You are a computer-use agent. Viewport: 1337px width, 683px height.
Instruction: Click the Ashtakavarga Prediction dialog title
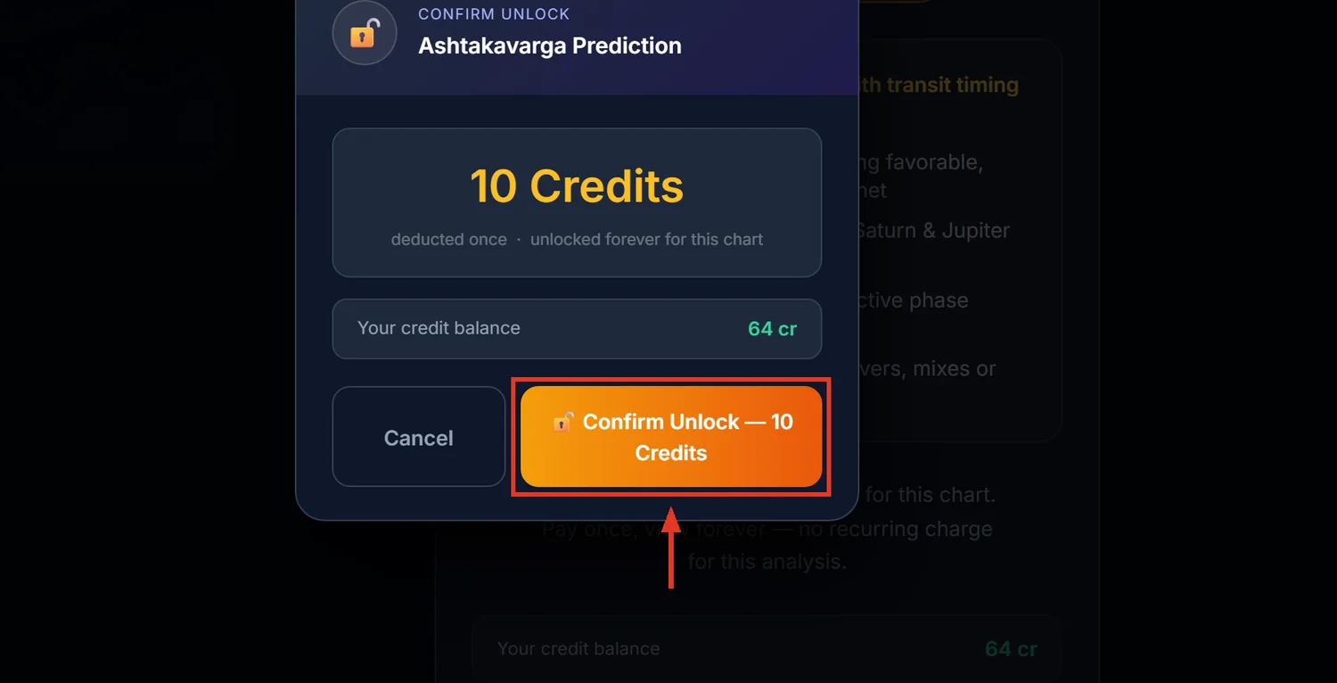(550, 46)
